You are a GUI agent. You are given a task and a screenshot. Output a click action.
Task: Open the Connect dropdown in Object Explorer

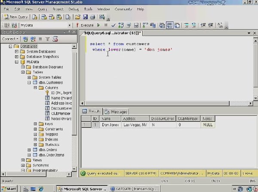point(10,39)
